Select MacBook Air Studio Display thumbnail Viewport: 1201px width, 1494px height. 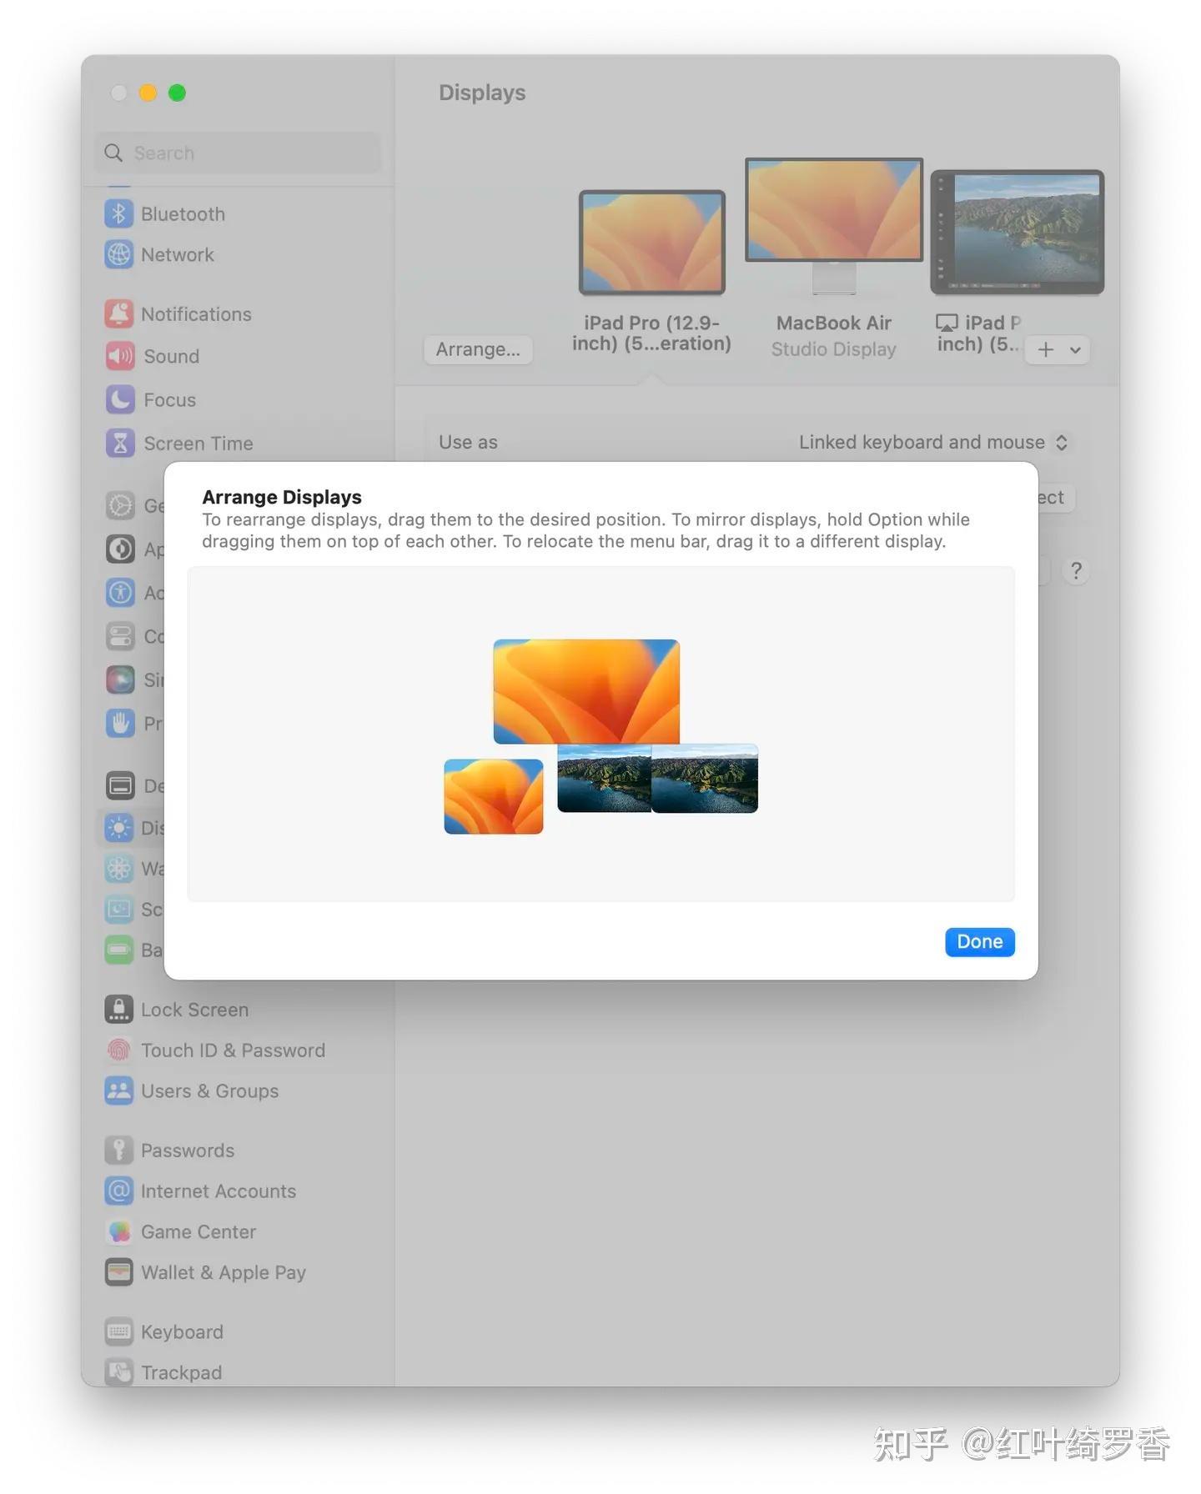[834, 225]
